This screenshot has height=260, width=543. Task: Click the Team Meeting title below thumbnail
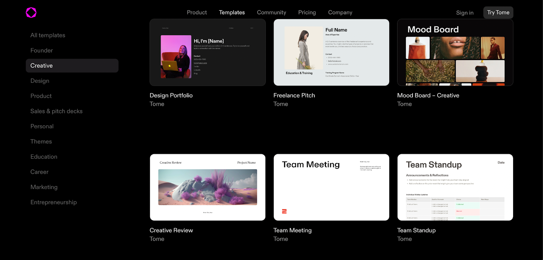click(293, 230)
